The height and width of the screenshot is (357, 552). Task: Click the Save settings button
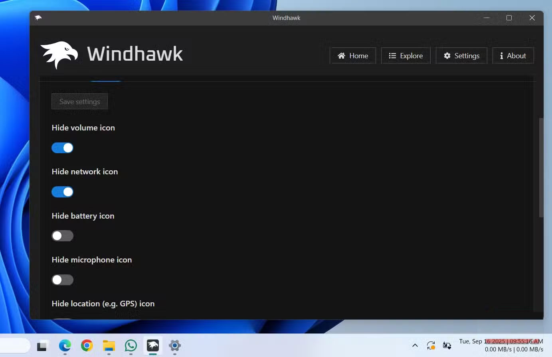[80, 102]
